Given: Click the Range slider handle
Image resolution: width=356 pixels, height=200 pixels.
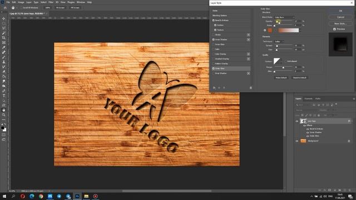Looking at the screenshot, I should point(283,68).
